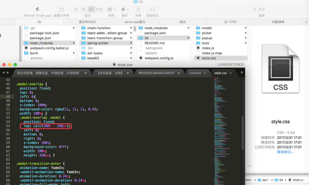Viewport: 309px width, 185px height.
Task: Go to next tab arrow in Sublime
Action: click(8, 72)
